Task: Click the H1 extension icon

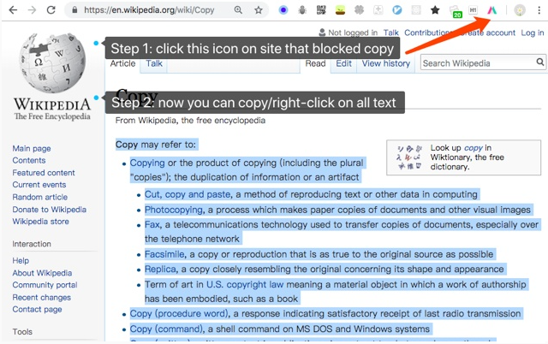Action: (x=473, y=9)
